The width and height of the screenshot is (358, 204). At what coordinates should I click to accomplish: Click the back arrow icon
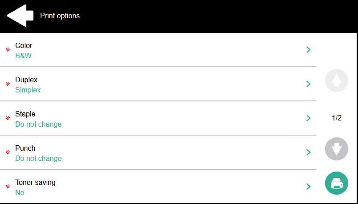20,16
